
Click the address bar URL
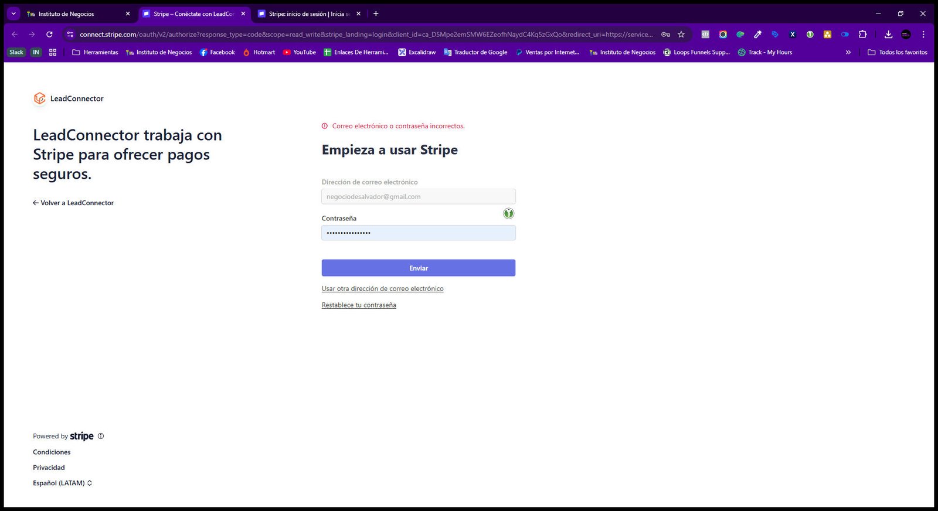point(366,35)
